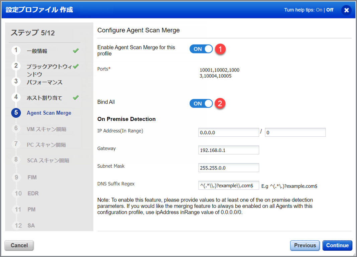Turn help tips Off
This screenshot has width=357, height=257.
coord(330,10)
